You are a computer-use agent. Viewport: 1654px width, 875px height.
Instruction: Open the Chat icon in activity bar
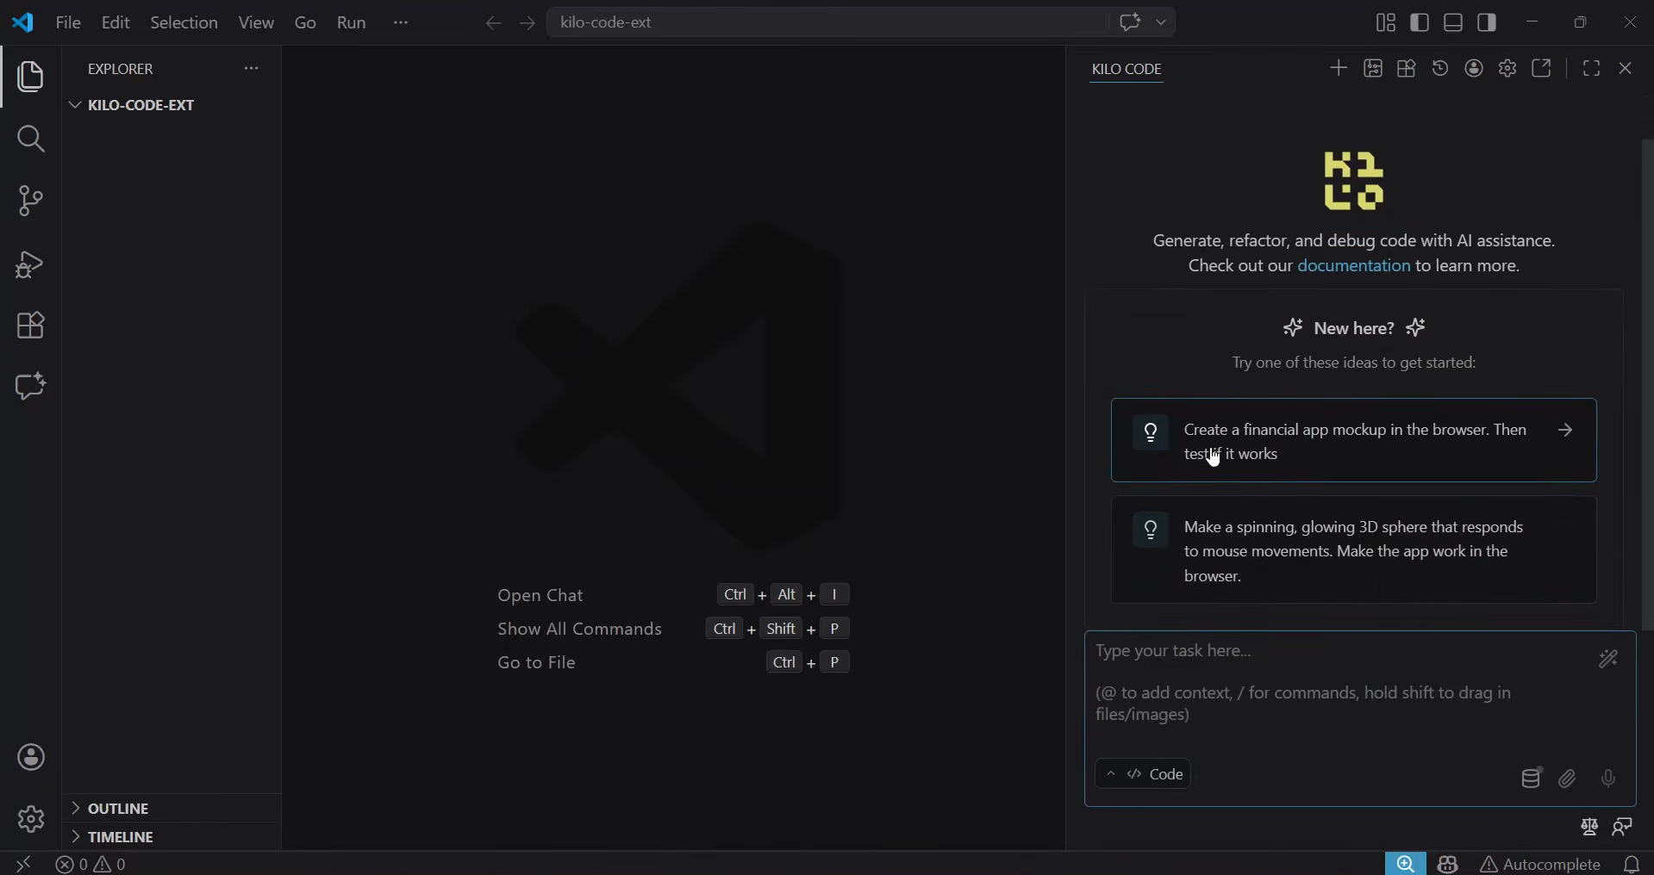coord(31,387)
